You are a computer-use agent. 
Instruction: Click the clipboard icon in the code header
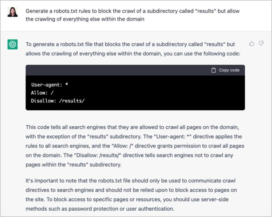click(214, 70)
